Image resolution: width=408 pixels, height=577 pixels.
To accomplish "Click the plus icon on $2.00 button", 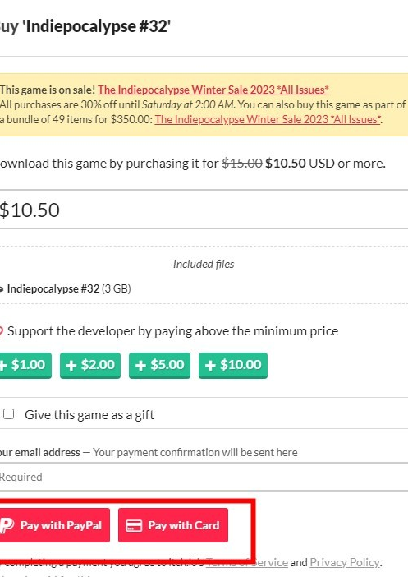I will pos(71,365).
